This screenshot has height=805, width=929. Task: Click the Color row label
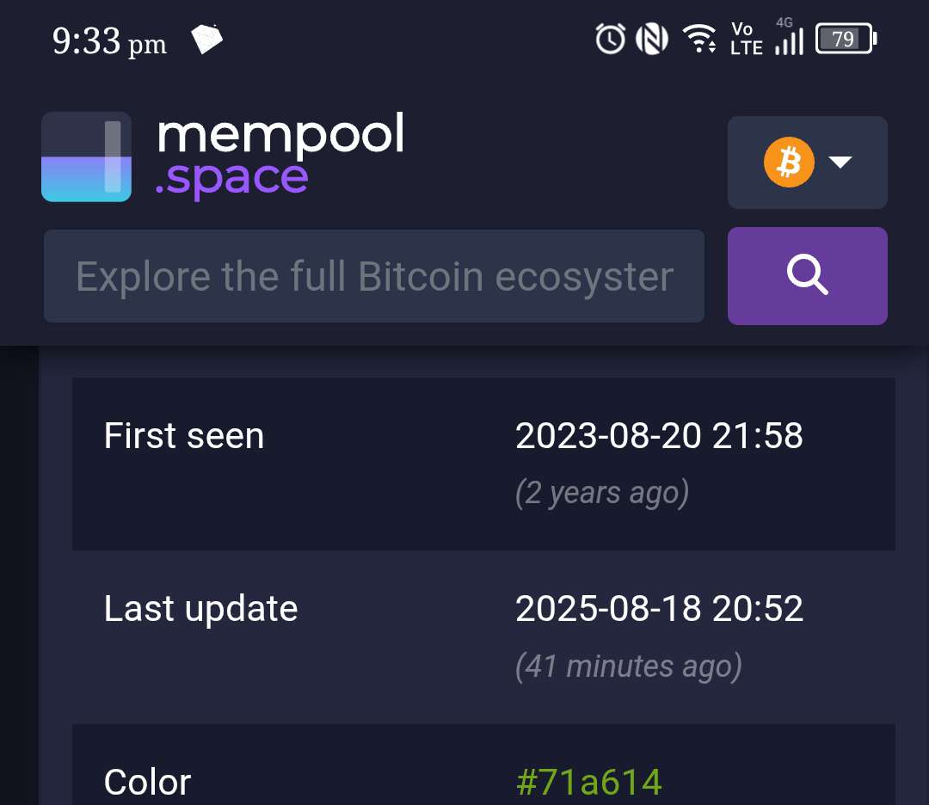[x=147, y=782]
